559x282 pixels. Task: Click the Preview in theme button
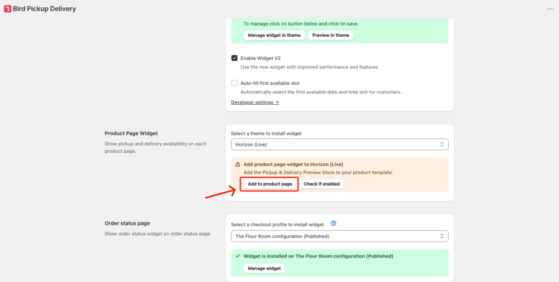coord(330,35)
